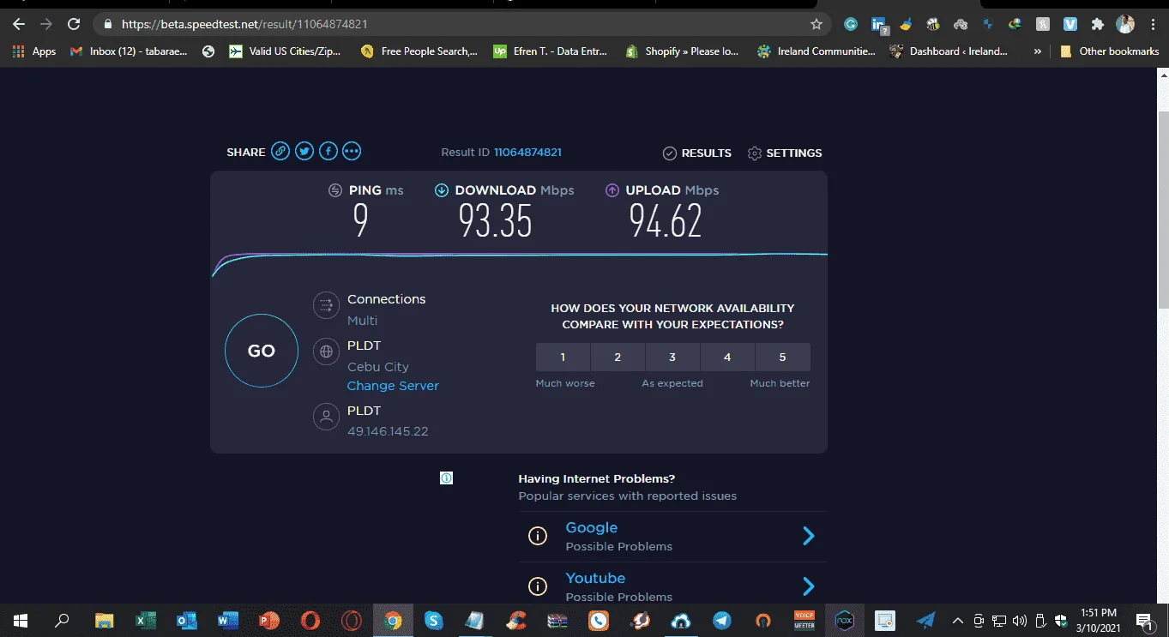Open the Extensions puzzle menu

1097,24
